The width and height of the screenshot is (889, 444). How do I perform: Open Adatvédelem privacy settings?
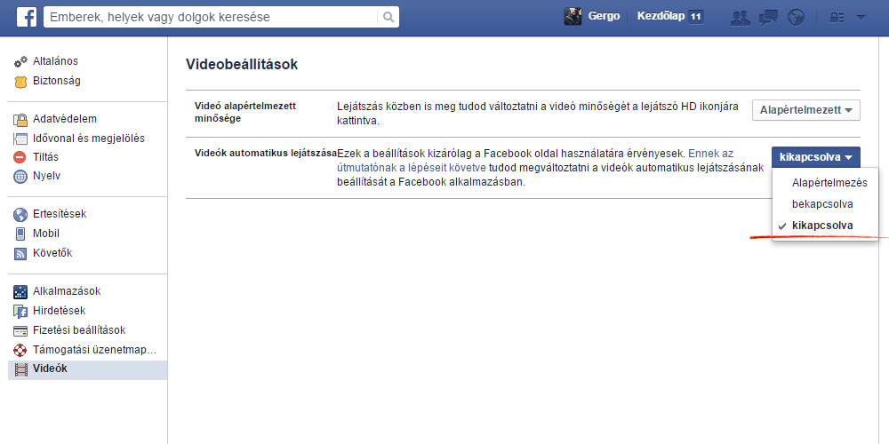[65, 119]
